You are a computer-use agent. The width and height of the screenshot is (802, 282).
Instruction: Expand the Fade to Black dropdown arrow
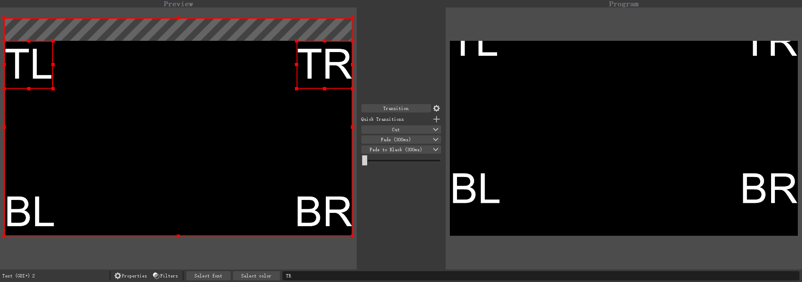[x=436, y=150]
